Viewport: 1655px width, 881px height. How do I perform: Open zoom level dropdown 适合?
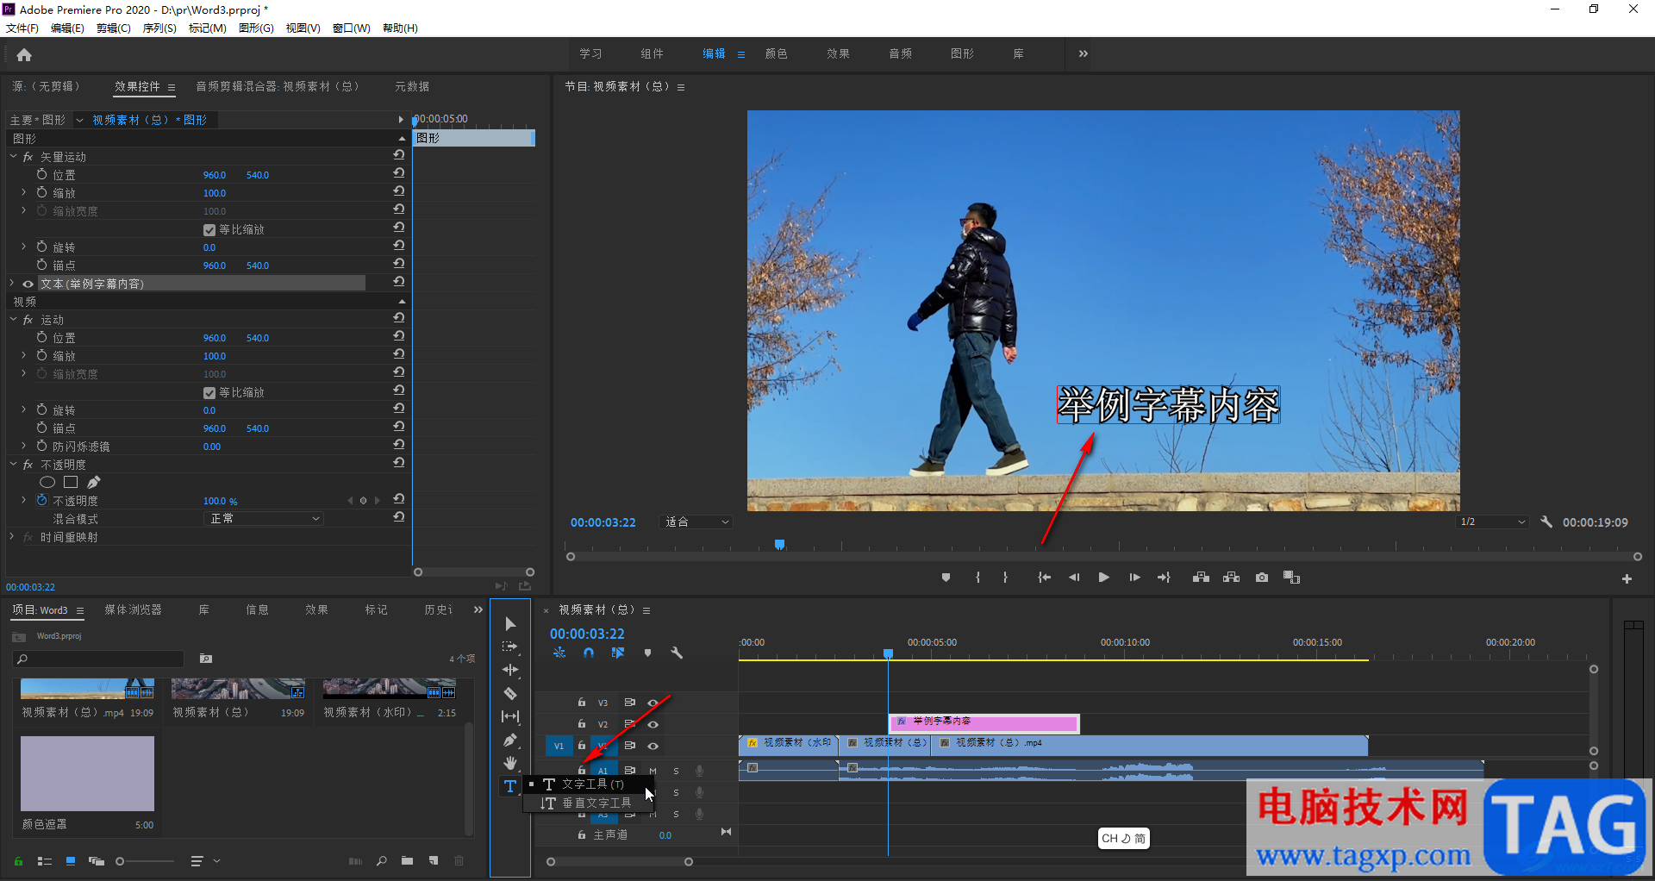click(x=696, y=522)
